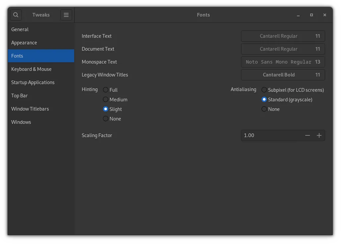
Task: Open the hamburger menu next to Tweaks
Action: click(66, 15)
